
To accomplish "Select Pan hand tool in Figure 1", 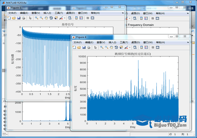I will tap(46, 18).
